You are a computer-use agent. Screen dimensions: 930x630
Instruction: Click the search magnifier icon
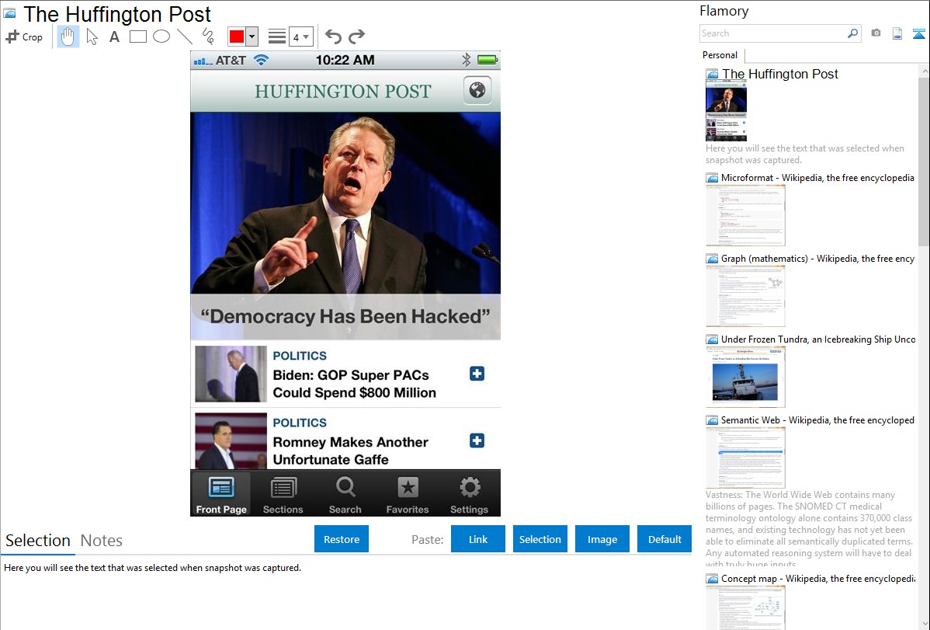853,33
